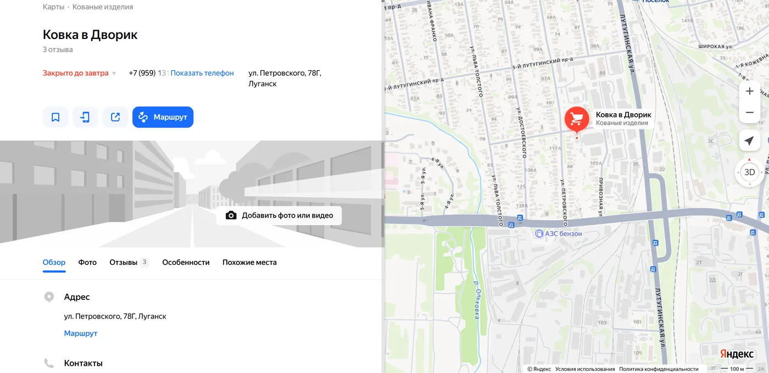This screenshot has width=769, height=373.
Task: Click the Карты breadcrumb link
Action: [x=53, y=7]
